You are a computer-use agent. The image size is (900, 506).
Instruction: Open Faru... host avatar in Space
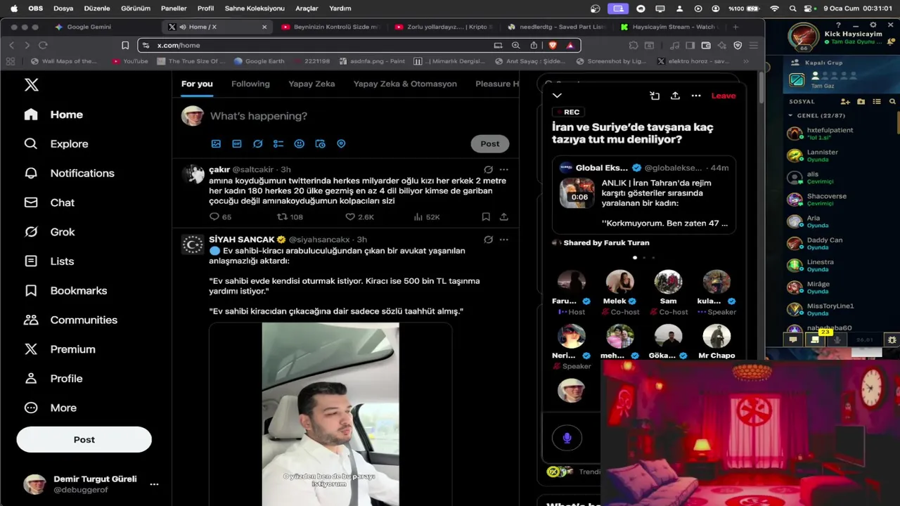(x=571, y=283)
